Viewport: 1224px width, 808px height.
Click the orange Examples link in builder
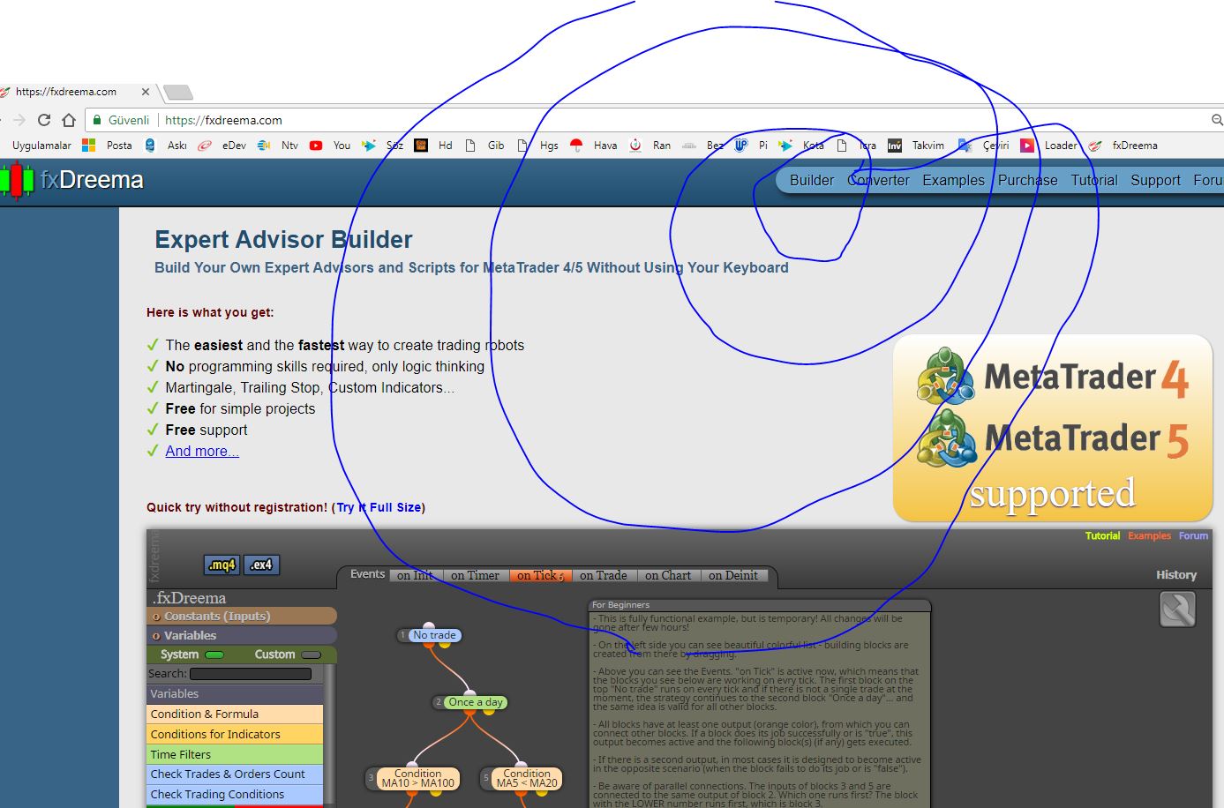(x=1149, y=535)
